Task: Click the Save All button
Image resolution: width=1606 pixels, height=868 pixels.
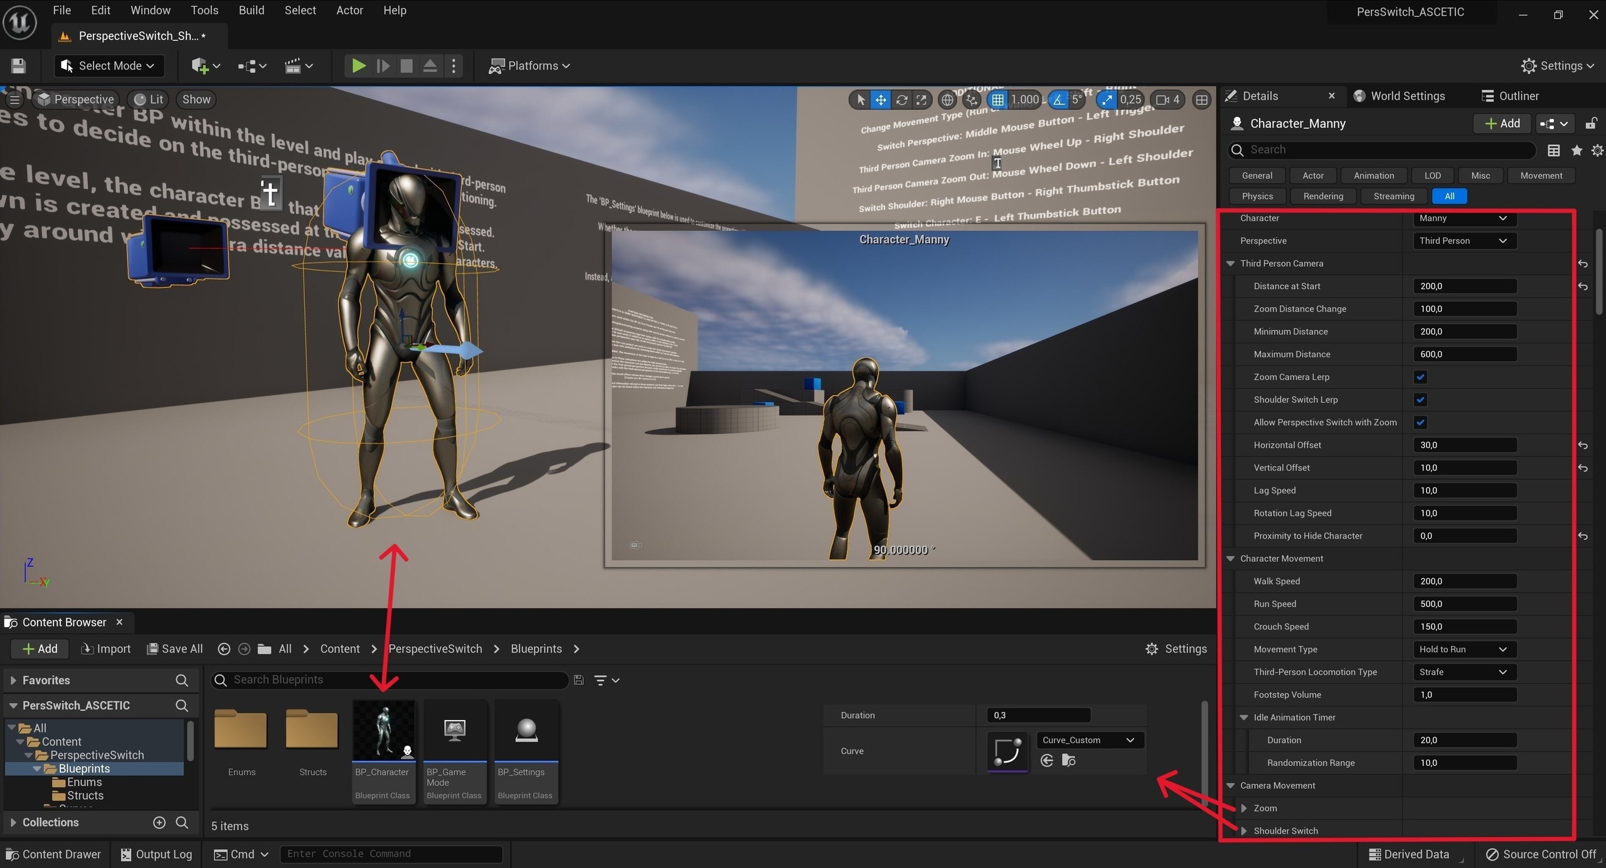Action: point(175,649)
